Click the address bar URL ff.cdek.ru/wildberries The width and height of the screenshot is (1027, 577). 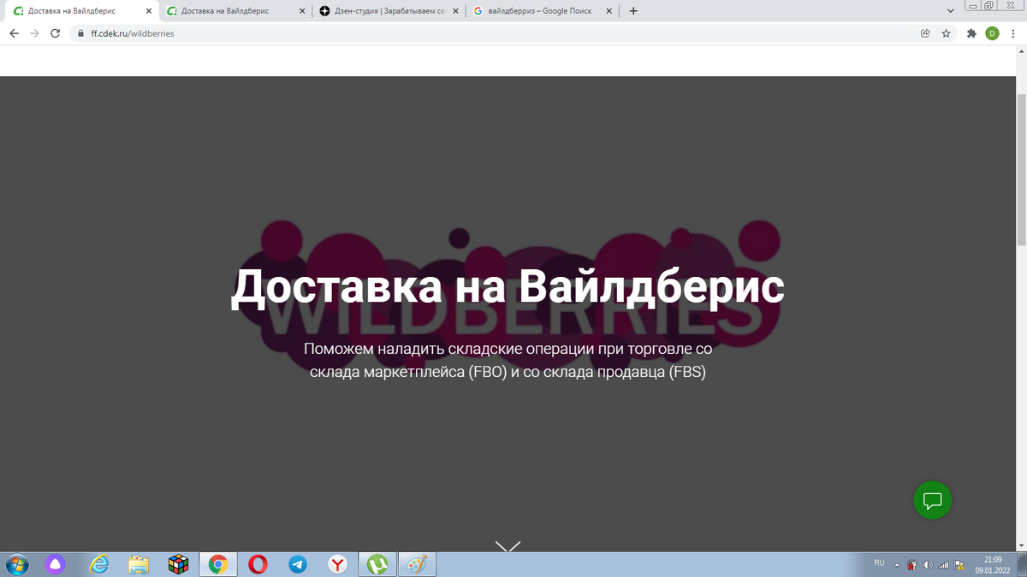[132, 33]
